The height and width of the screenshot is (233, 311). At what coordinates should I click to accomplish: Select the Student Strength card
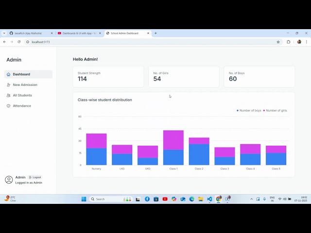108,77
